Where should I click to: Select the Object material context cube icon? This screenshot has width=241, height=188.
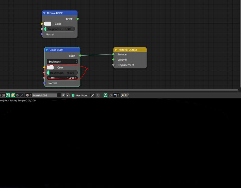point(13,95)
